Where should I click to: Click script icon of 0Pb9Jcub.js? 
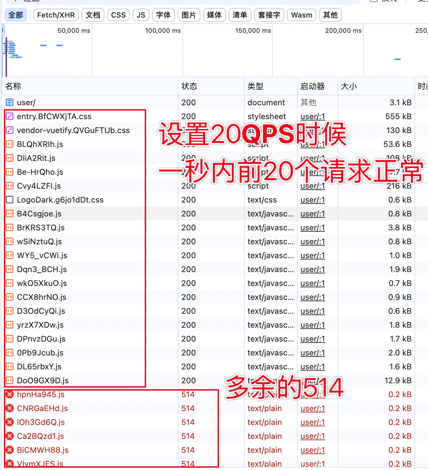[10, 353]
